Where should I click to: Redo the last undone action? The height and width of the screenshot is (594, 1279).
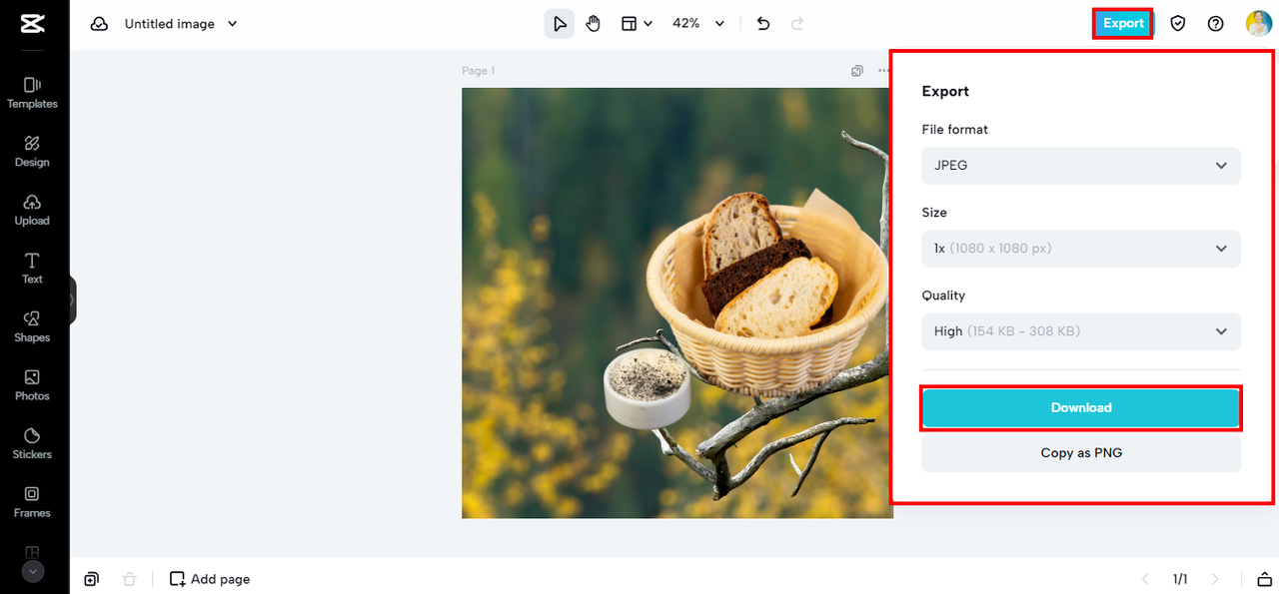pyautogui.click(x=796, y=24)
